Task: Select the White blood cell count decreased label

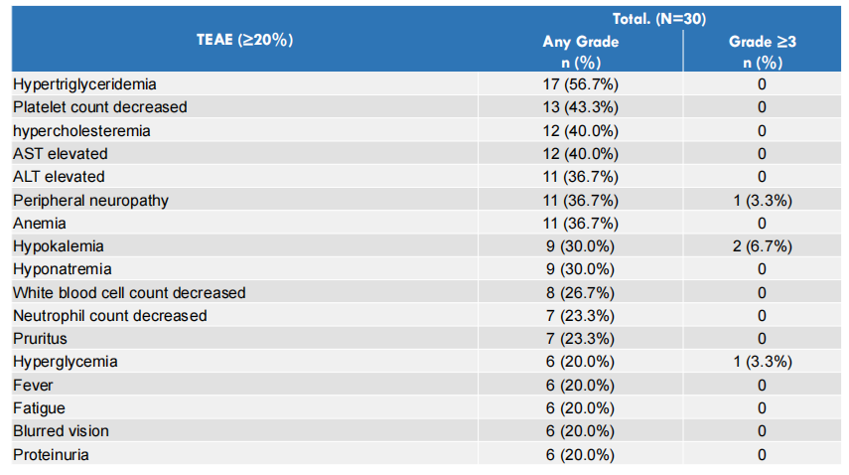Action: click(129, 292)
